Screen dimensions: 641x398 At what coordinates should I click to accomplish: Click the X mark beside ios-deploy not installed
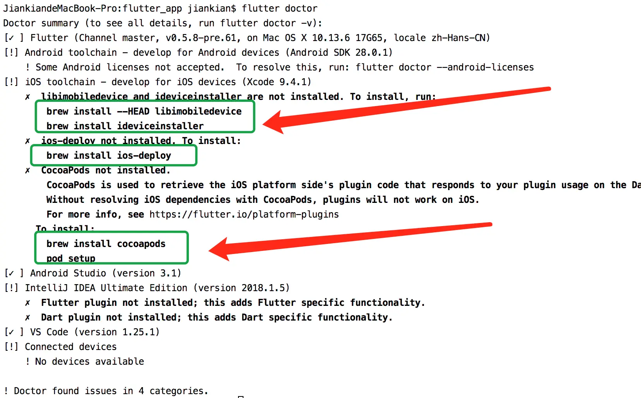[x=27, y=141]
